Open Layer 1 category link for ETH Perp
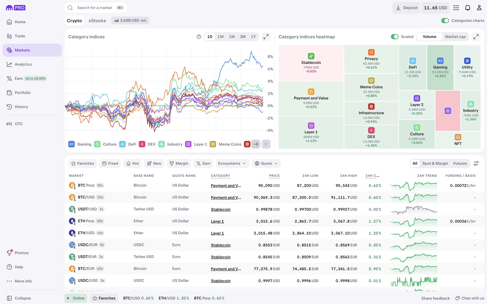The height and width of the screenshot is (304, 487). click(217, 221)
